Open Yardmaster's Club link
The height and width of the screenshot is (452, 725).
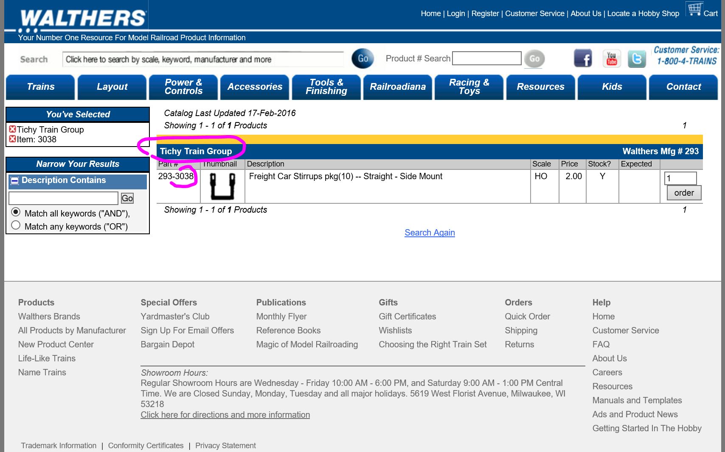(175, 316)
